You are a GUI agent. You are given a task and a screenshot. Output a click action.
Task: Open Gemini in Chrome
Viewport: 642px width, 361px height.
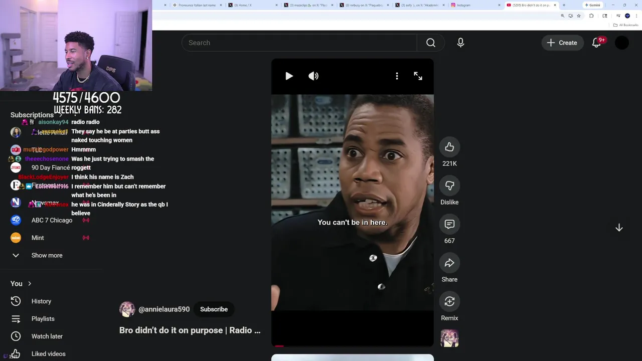click(592, 5)
